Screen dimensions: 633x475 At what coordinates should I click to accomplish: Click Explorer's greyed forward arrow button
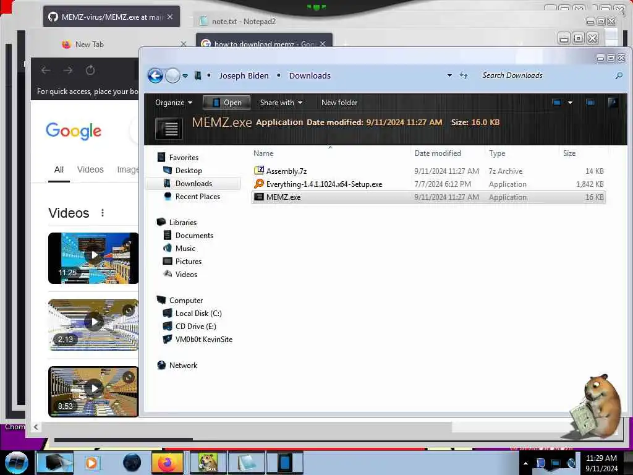click(x=173, y=75)
